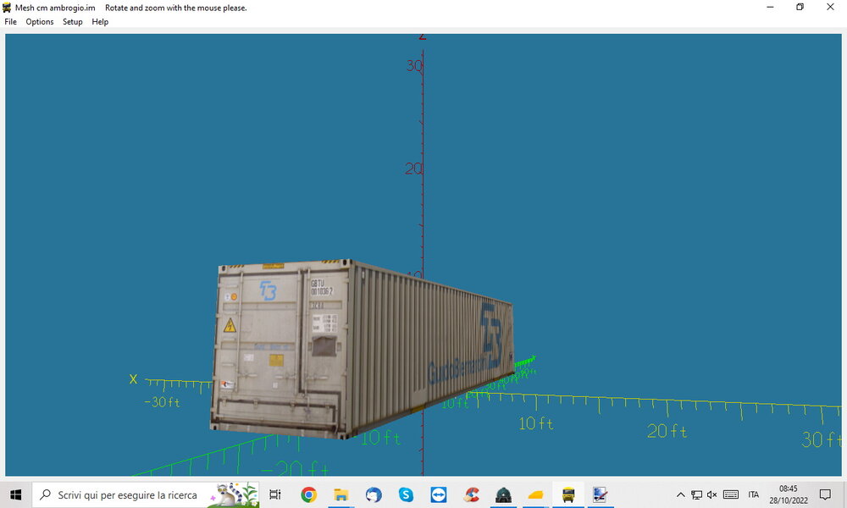Open the network status tray icon

(x=697, y=494)
